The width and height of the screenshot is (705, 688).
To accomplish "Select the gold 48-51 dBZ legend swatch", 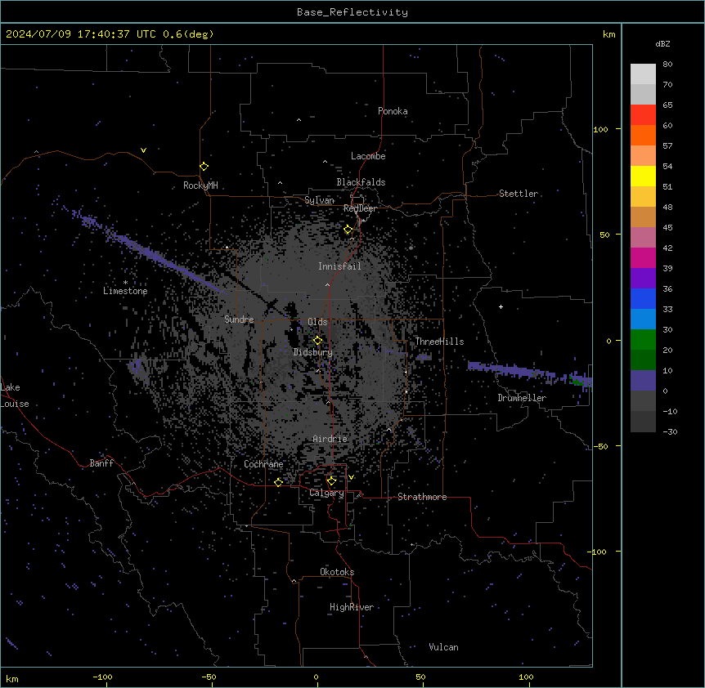I will click(x=643, y=197).
